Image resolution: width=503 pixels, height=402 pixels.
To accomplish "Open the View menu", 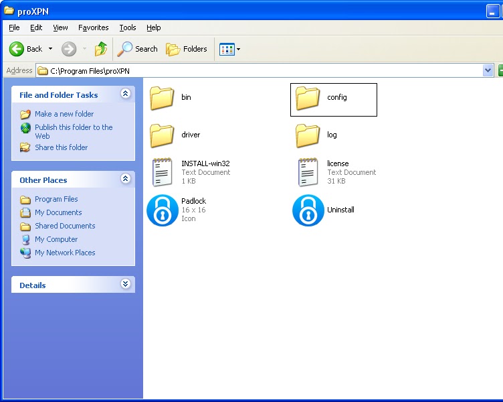I will pos(60,27).
